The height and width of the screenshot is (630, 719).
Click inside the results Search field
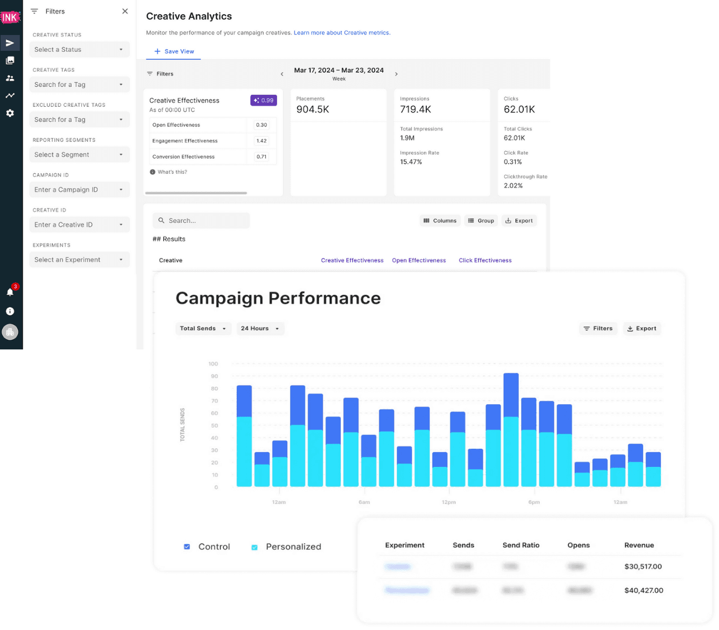tap(201, 220)
